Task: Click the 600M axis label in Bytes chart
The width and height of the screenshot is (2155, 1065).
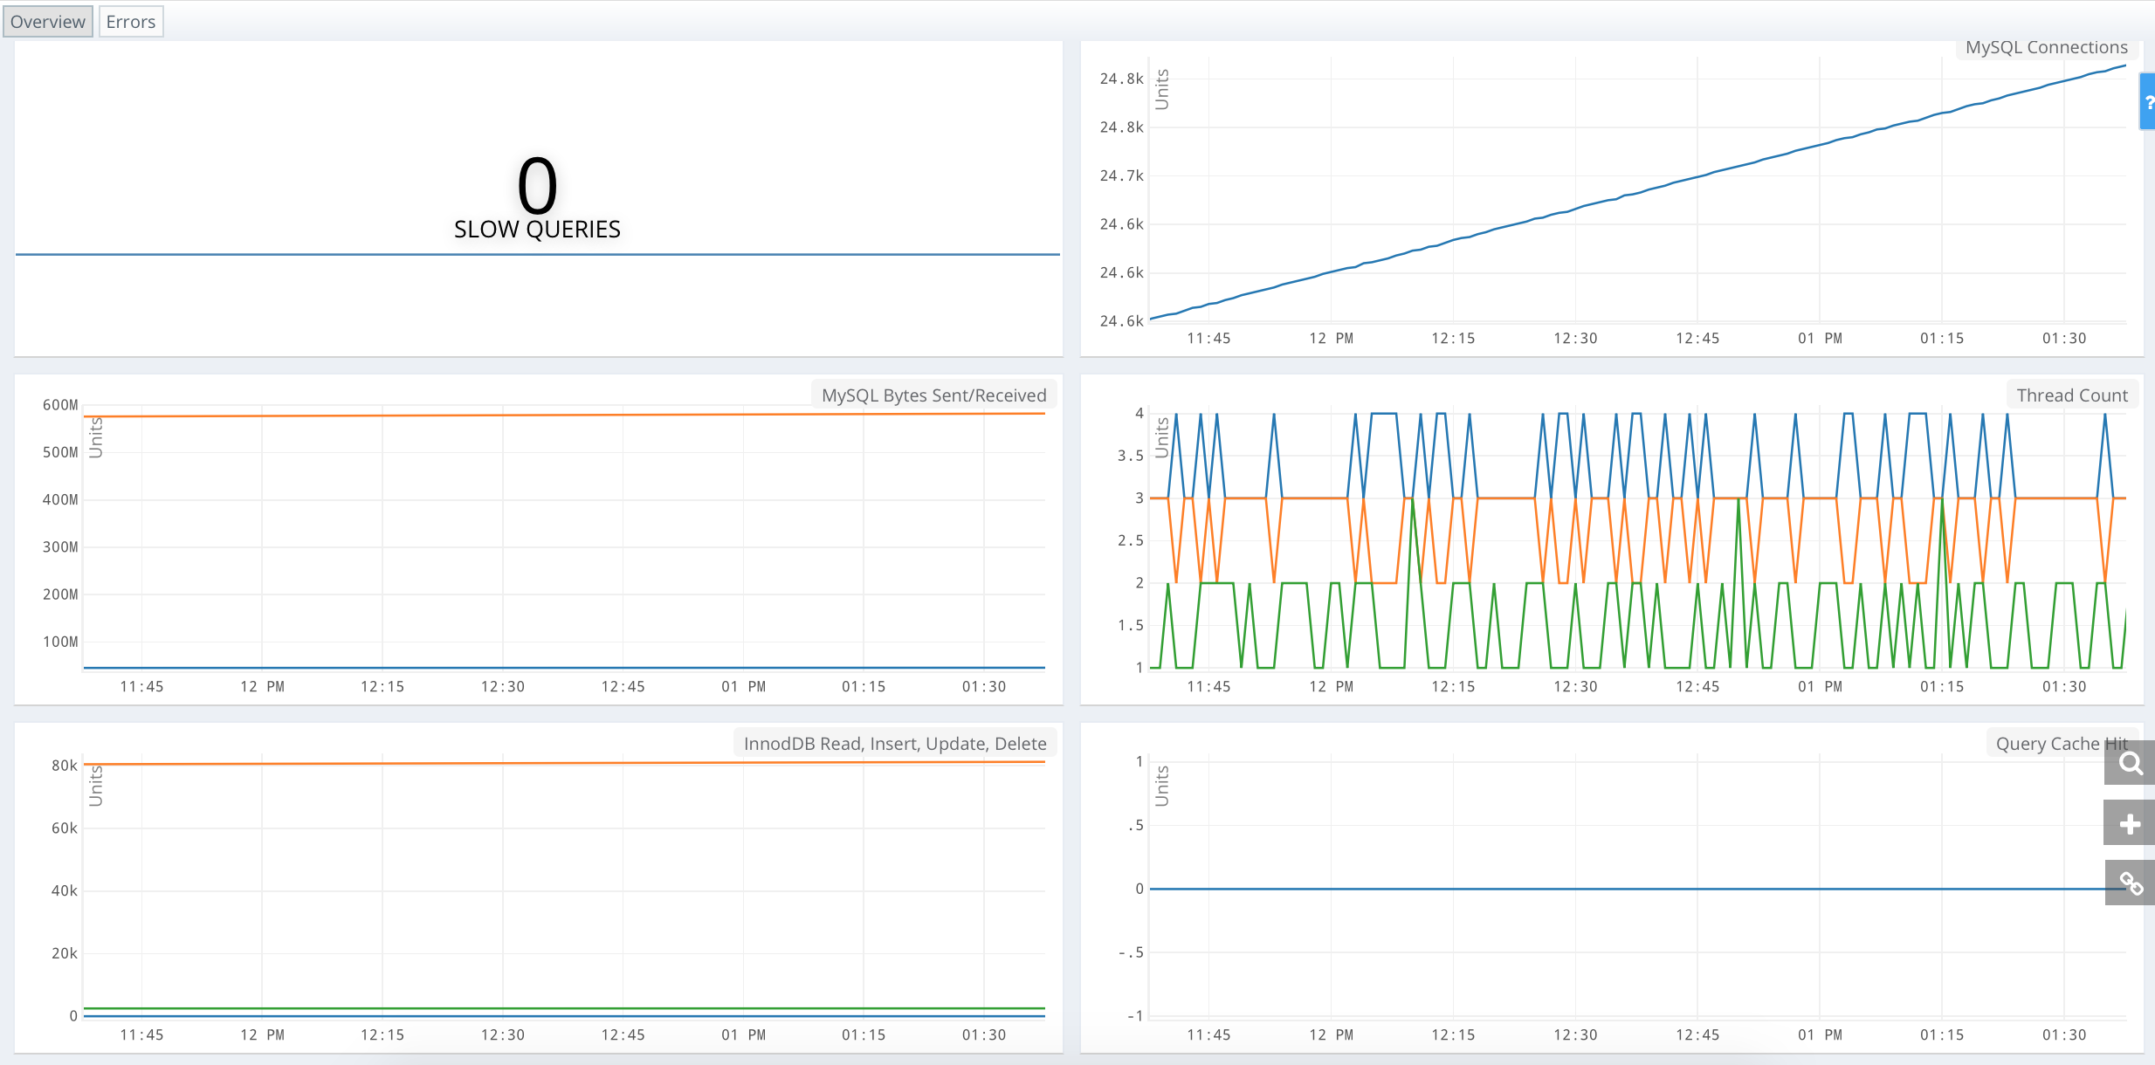Action: (60, 405)
